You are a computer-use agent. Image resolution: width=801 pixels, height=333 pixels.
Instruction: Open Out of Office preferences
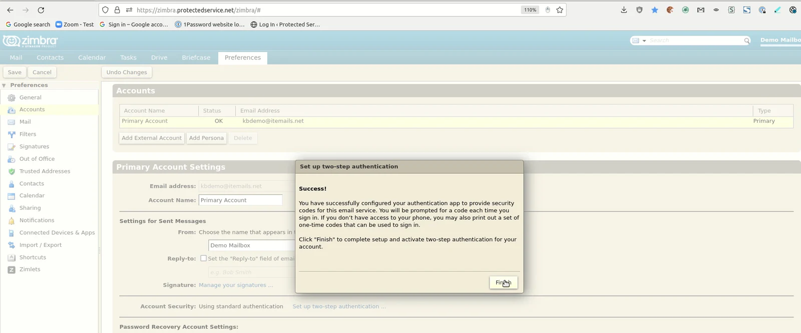click(37, 159)
